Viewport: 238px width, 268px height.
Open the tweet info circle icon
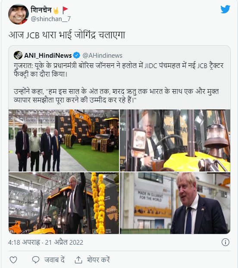pos(225,242)
